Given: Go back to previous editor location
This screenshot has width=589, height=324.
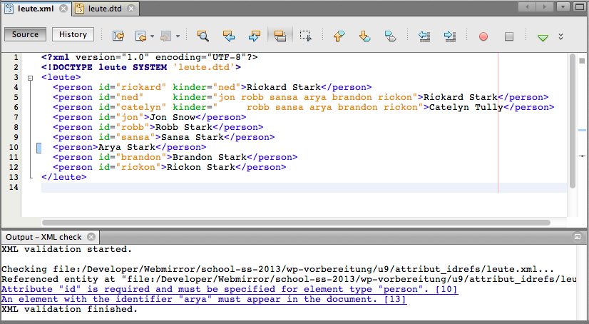Looking at the screenshot, I should click(x=140, y=36).
